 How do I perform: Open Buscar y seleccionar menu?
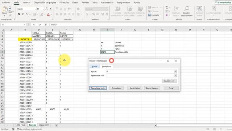coord(187,11)
